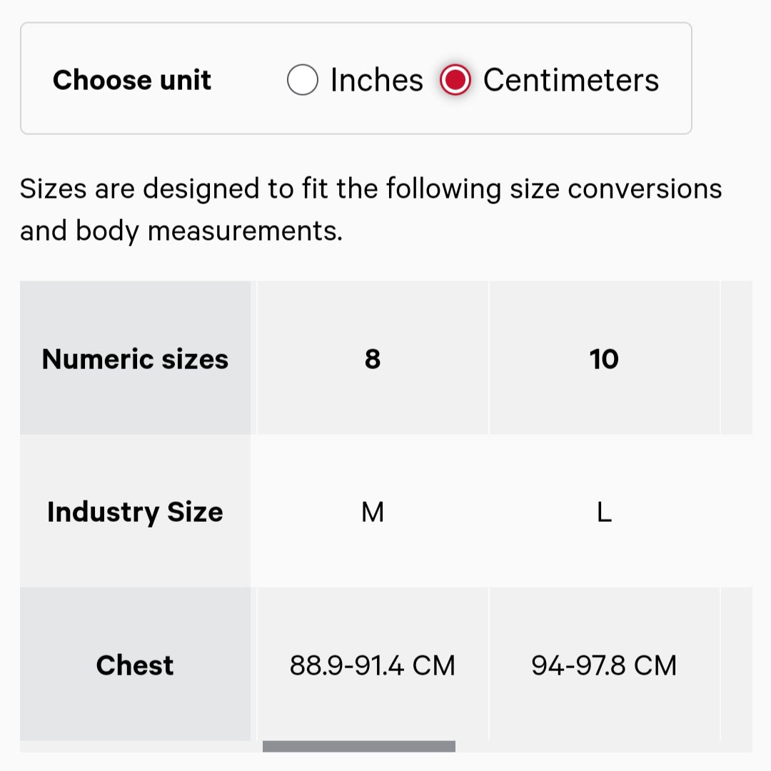Click the 94-97.8 CM chest cell
The height and width of the screenshot is (771, 771).
[604, 665]
